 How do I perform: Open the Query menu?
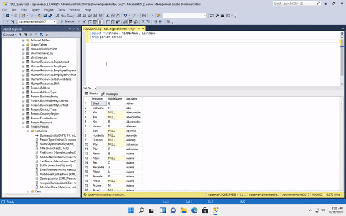36,10
